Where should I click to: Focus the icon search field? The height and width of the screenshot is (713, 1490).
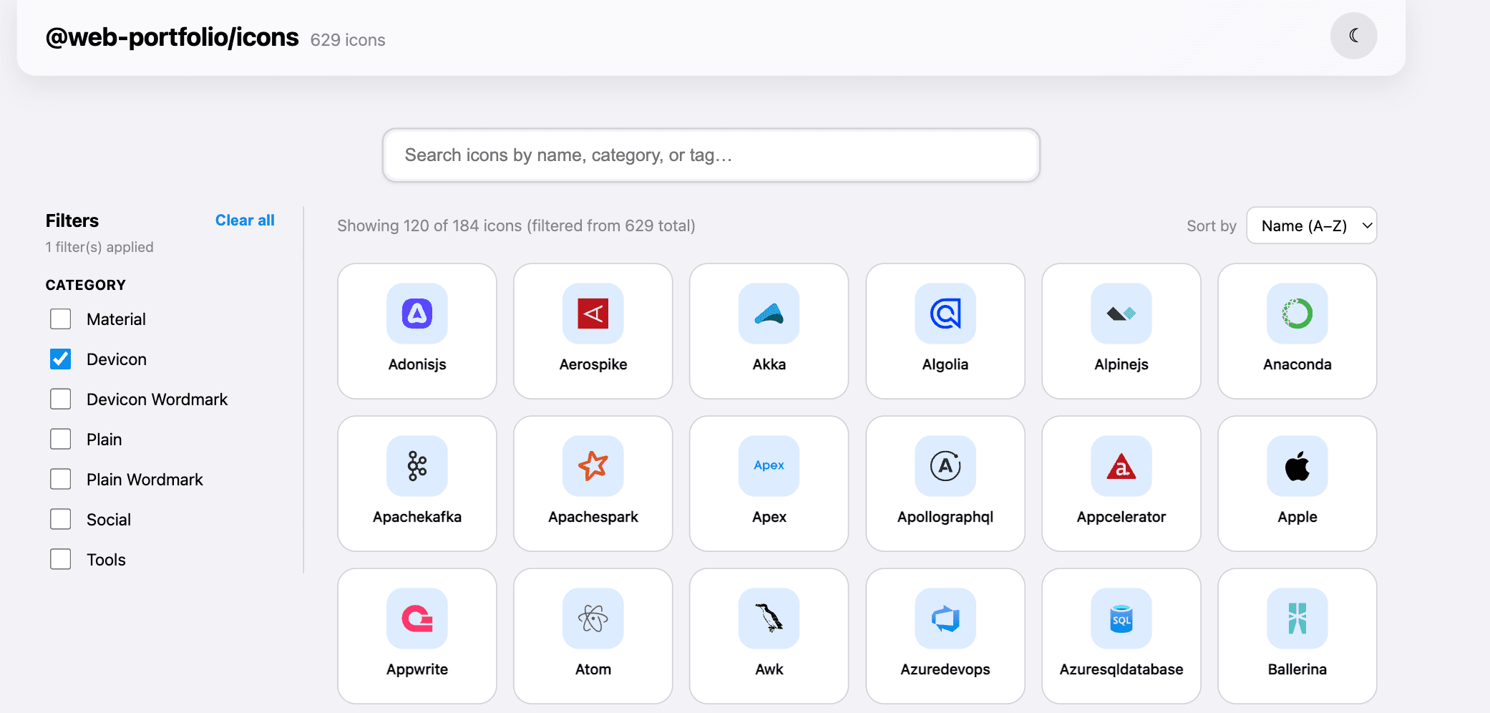[x=711, y=155]
